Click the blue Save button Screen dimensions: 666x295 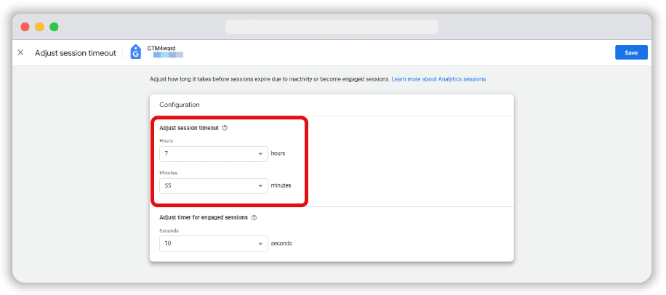point(631,52)
